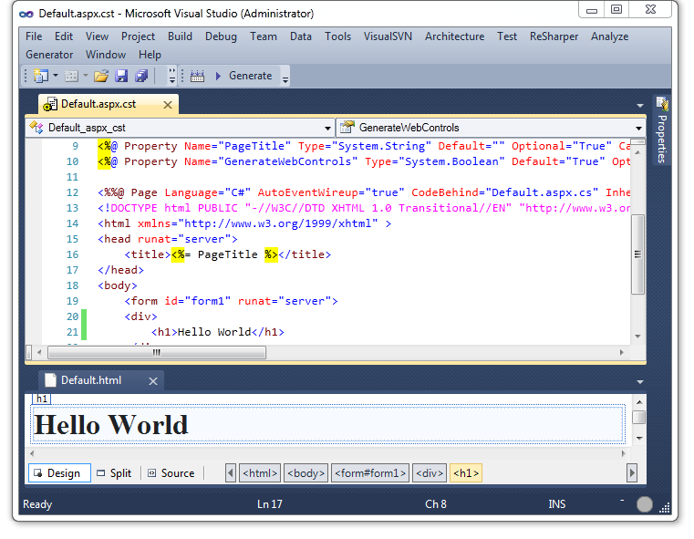Open the Properties side panel
Viewport: 694px width, 539px height.
pyautogui.click(x=662, y=130)
